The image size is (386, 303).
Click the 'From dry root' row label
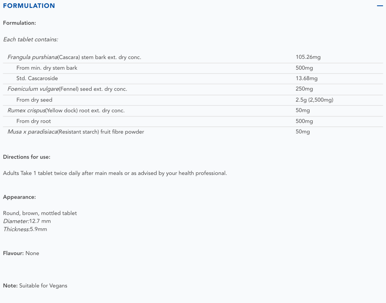coord(34,121)
